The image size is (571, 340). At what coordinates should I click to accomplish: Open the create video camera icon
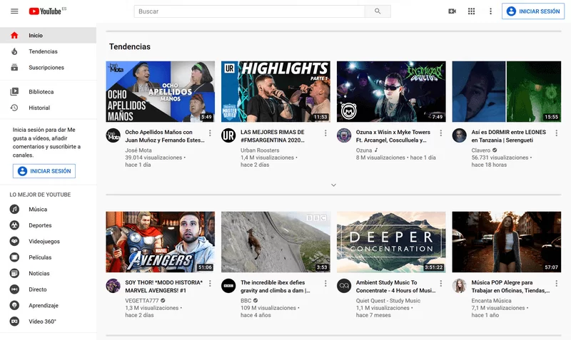452,11
